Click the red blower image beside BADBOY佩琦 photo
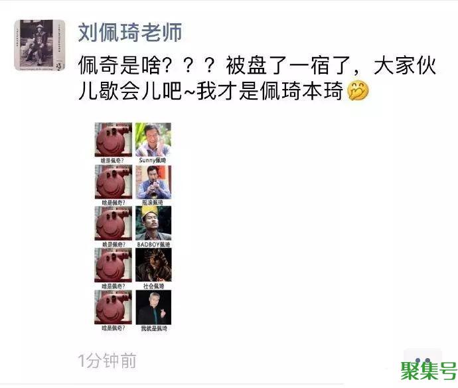Viewport: 458px width, 388px height. pyautogui.click(x=114, y=223)
